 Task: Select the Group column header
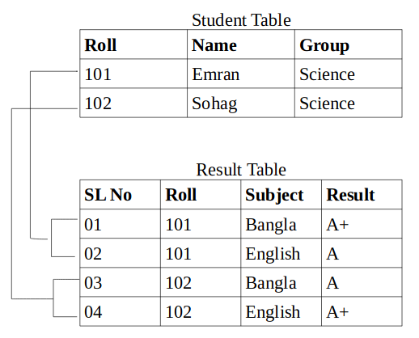click(349, 44)
